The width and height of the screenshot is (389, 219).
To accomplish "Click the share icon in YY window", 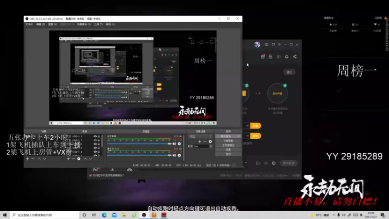I will click(x=295, y=56).
